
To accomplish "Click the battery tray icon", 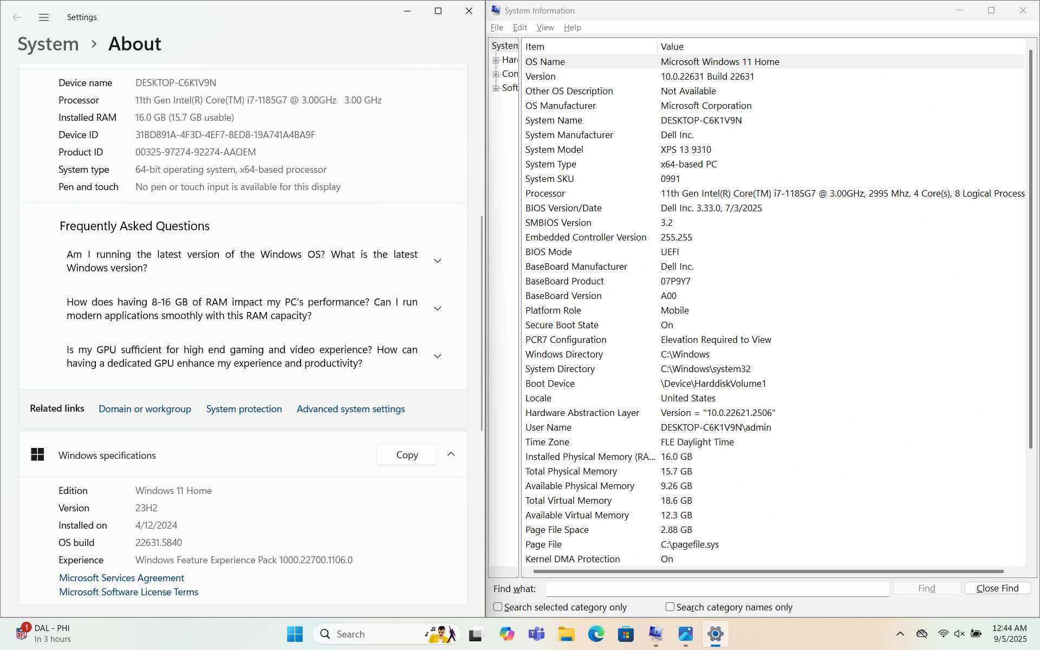I will click(976, 634).
